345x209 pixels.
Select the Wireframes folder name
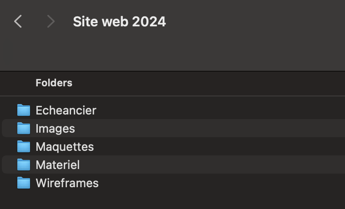pyautogui.click(x=67, y=183)
